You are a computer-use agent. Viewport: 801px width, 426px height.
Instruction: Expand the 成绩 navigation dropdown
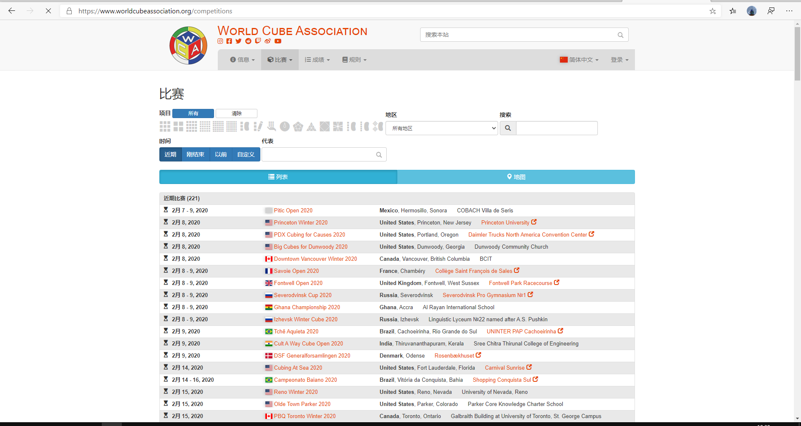(x=317, y=60)
